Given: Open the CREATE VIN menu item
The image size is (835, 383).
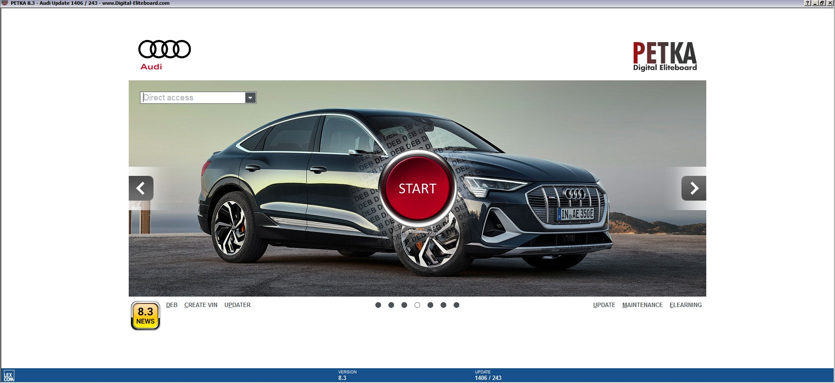Looking at the screenshot, I should (200, 305).
